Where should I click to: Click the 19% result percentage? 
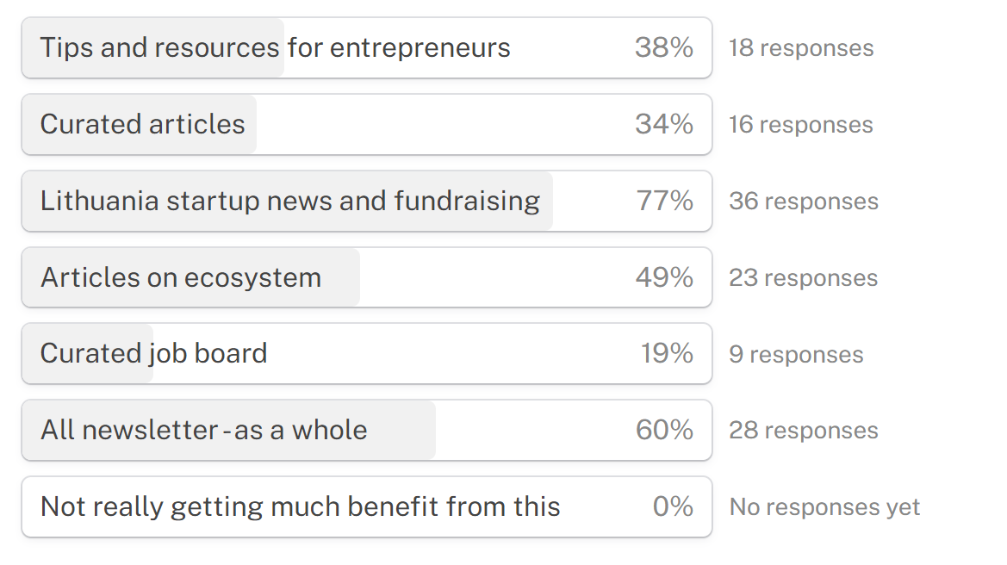667,354
